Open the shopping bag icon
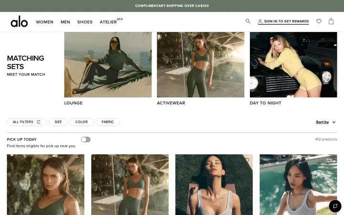Image resolution: width=344 pixels, height=215 pixels. (x=331, y=21)
